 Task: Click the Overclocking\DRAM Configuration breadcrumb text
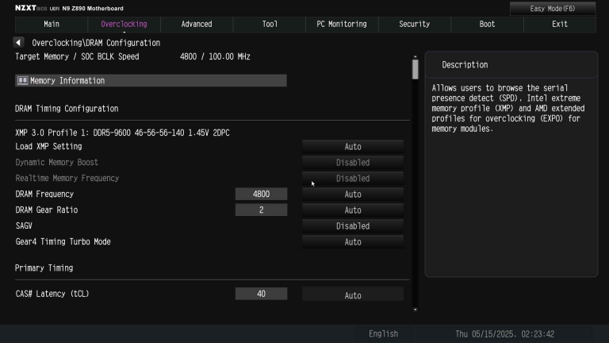click(96, 43)
